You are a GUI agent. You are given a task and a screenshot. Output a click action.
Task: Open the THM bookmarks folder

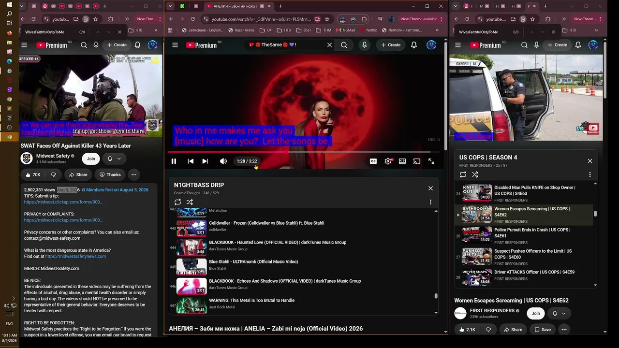click(x=324, y=30)
